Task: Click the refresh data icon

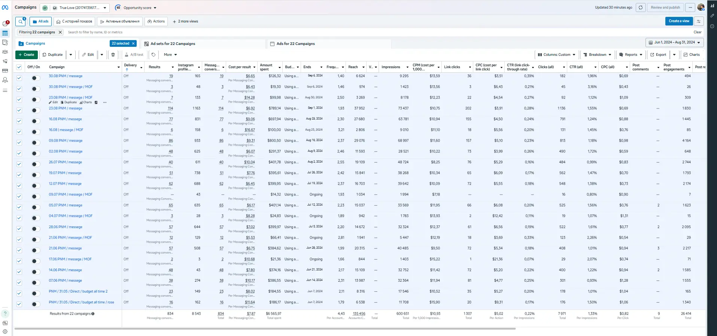Action: [x=641, y=7]
